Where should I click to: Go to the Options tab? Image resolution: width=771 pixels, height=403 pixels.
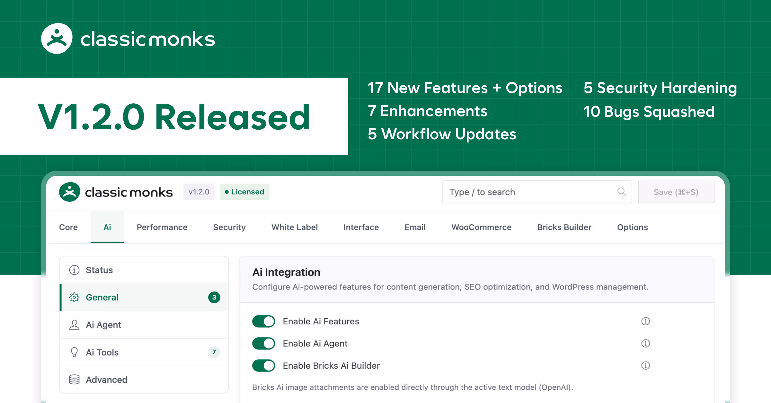point(632,227)
